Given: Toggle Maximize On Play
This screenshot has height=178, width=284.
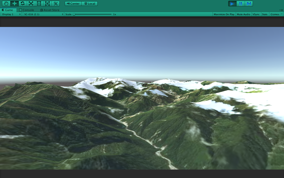Looking at the screenshot, I should [224, 14].
